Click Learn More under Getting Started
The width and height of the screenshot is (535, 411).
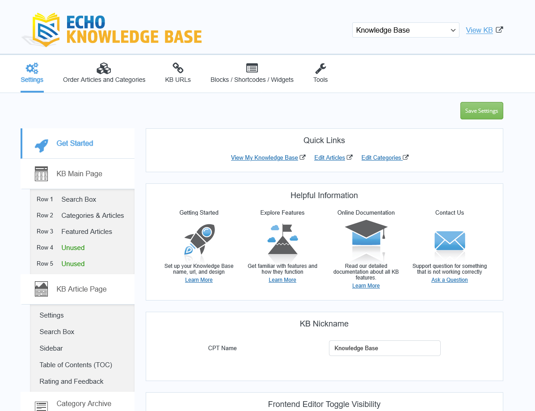pyautogui.click(x=199, y=280)
